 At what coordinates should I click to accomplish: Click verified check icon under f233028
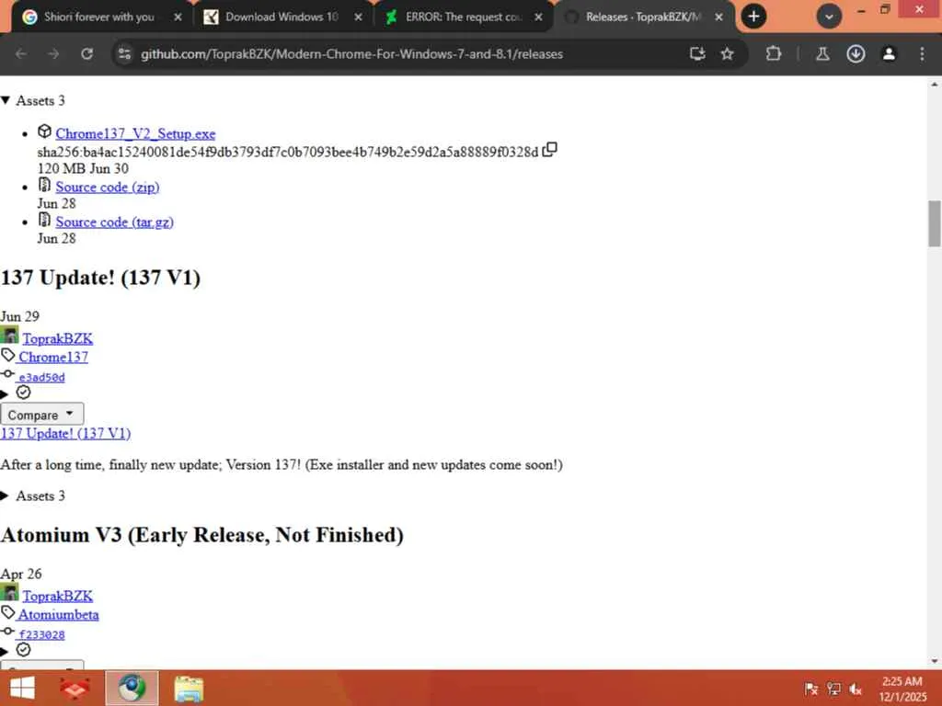(23, 650)
